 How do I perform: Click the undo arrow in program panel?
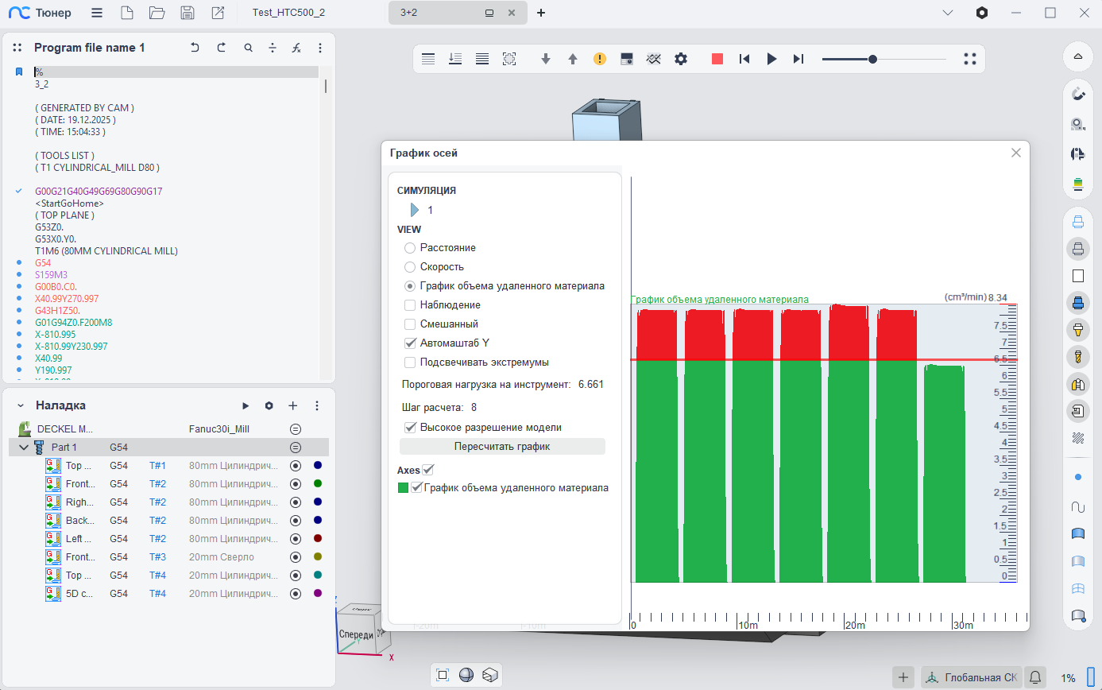[195, 48]
